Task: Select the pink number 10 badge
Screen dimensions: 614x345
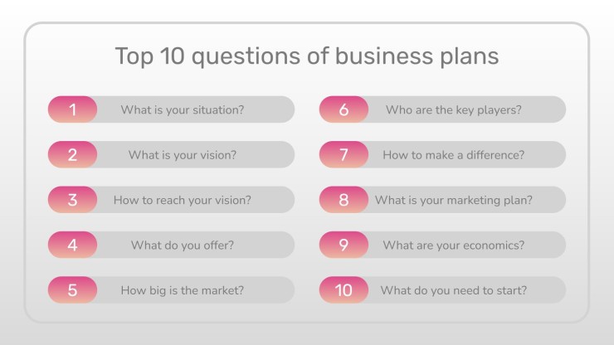Action: coord(344,289)
